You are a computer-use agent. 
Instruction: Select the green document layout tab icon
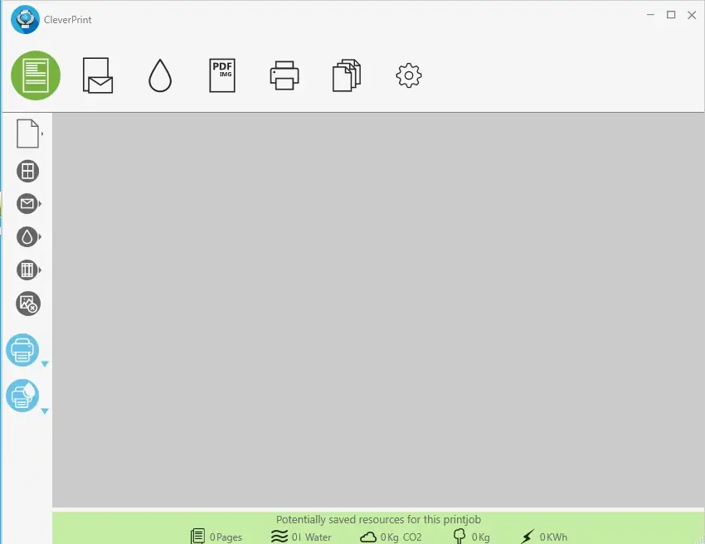(x=36, y=75)
